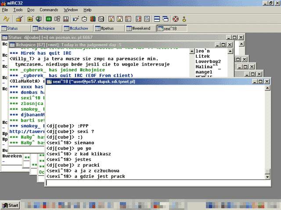Open the Help menu
The height and width of the screenshot is (210, 281).
pyautogui.click(x=87, y=10)
